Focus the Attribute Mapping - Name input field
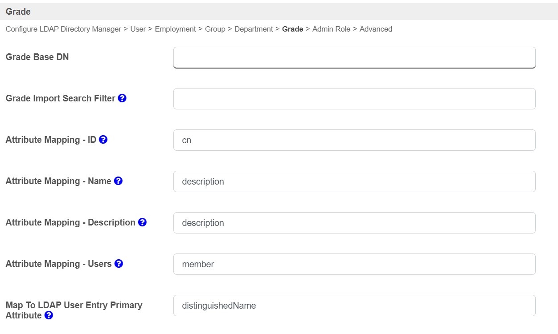Viewport: 558px width, 334px height. coord(354,181)
